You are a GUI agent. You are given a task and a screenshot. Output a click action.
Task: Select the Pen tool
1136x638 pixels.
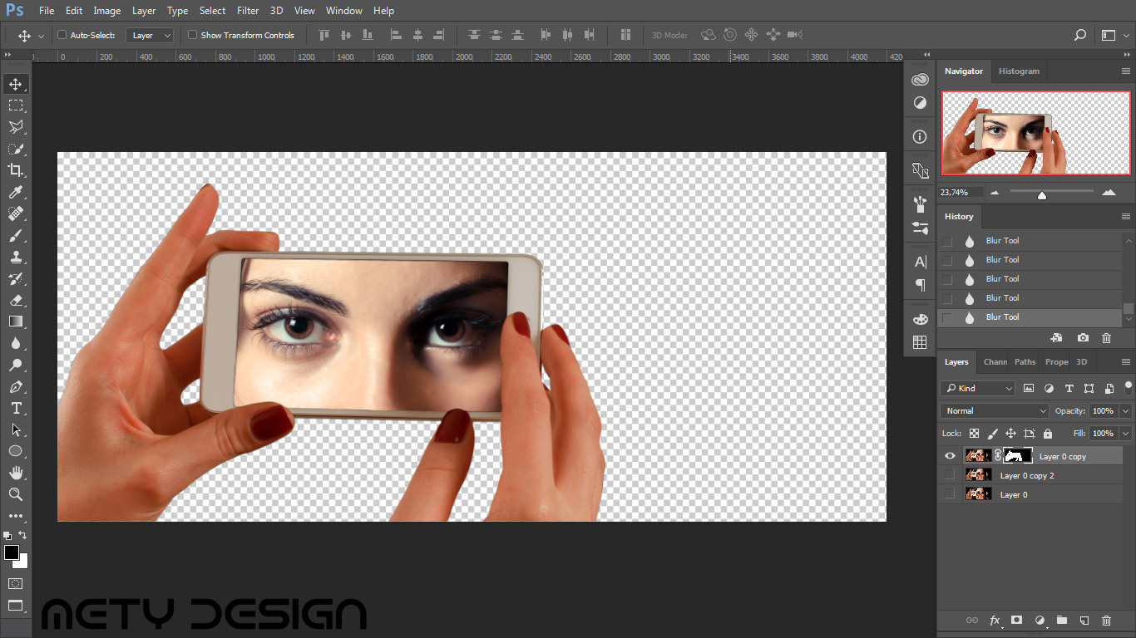point(15,386)
